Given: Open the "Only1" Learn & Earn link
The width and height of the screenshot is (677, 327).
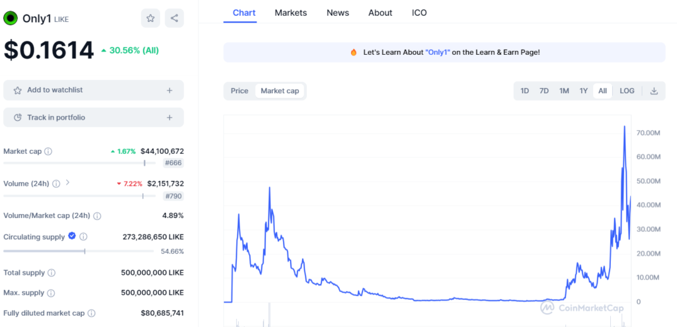Looking at the screenshot, I should coord(437,52).
